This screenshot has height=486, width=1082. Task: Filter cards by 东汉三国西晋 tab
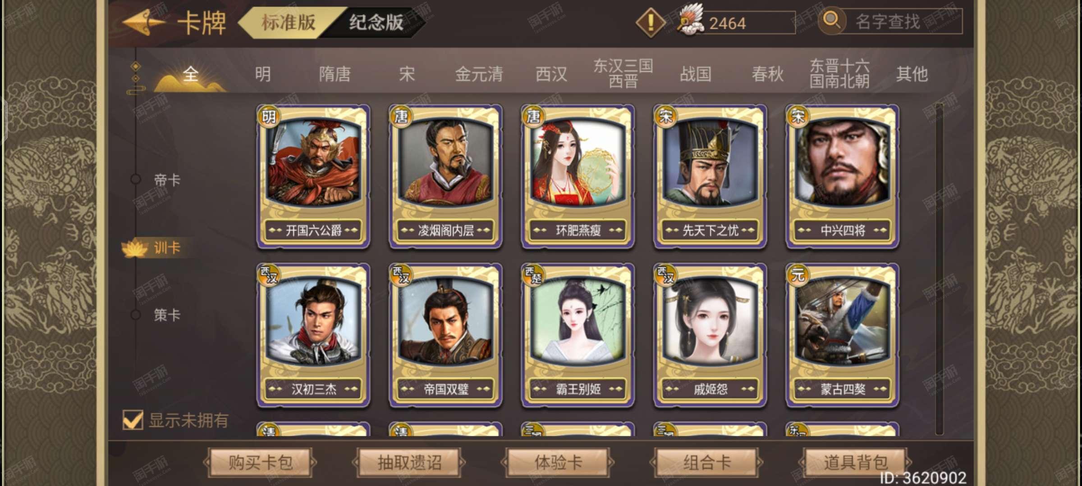[623, 73]
